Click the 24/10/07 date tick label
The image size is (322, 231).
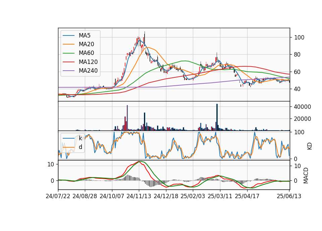(112, 197)
